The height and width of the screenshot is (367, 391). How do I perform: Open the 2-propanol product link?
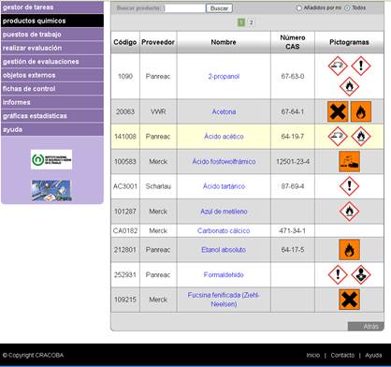[x=224, y=76]
